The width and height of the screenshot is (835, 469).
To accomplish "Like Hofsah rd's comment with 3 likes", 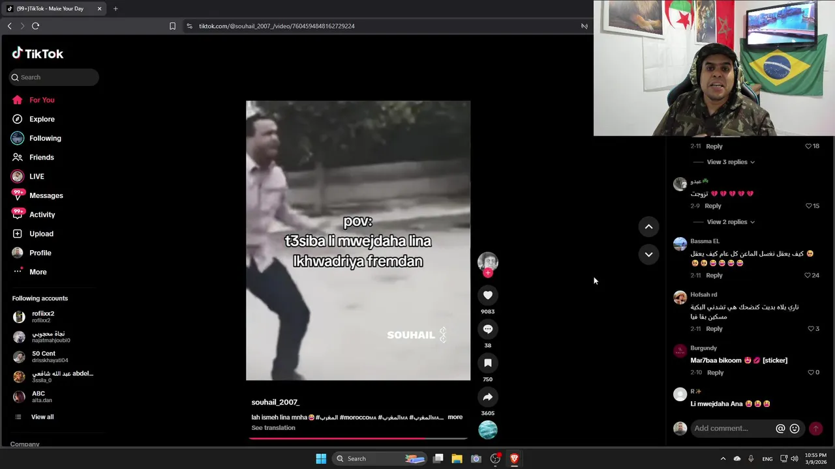I will click(x=811, y=329).
